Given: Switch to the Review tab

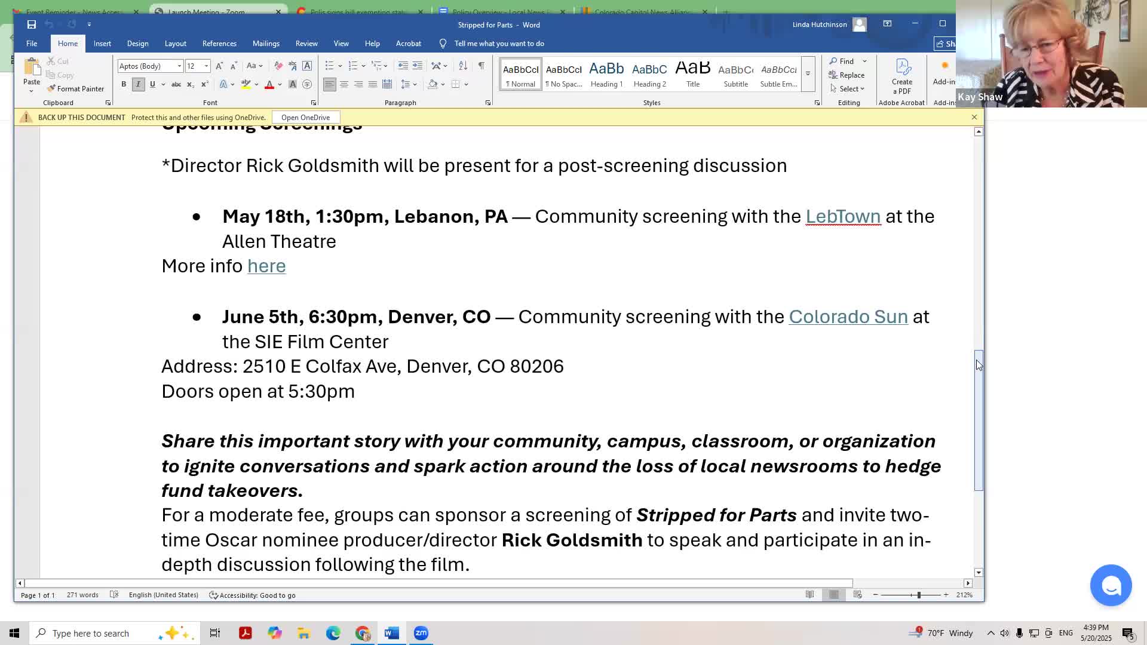Looking at the screenshot, I should 306,44.
